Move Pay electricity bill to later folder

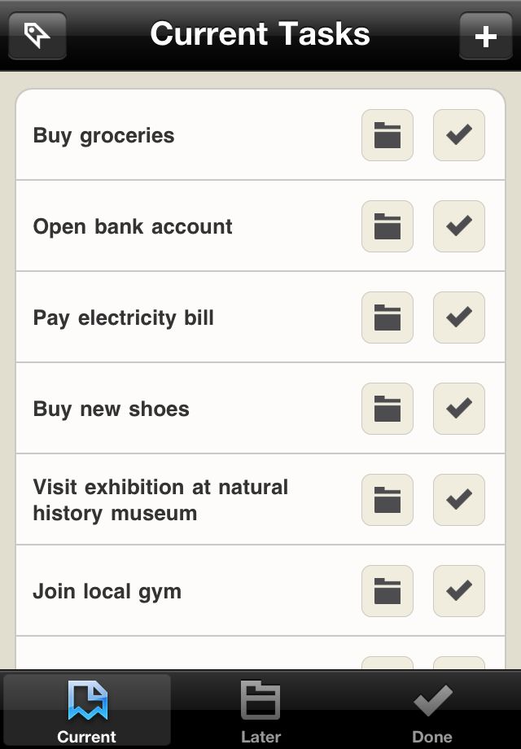pos(387,318)
